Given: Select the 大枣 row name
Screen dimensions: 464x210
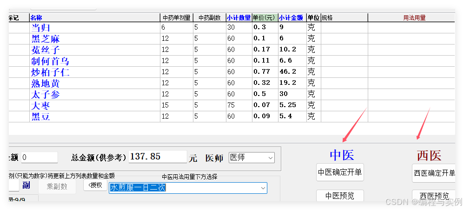Looking at the screenshot, I should (40, 106).
